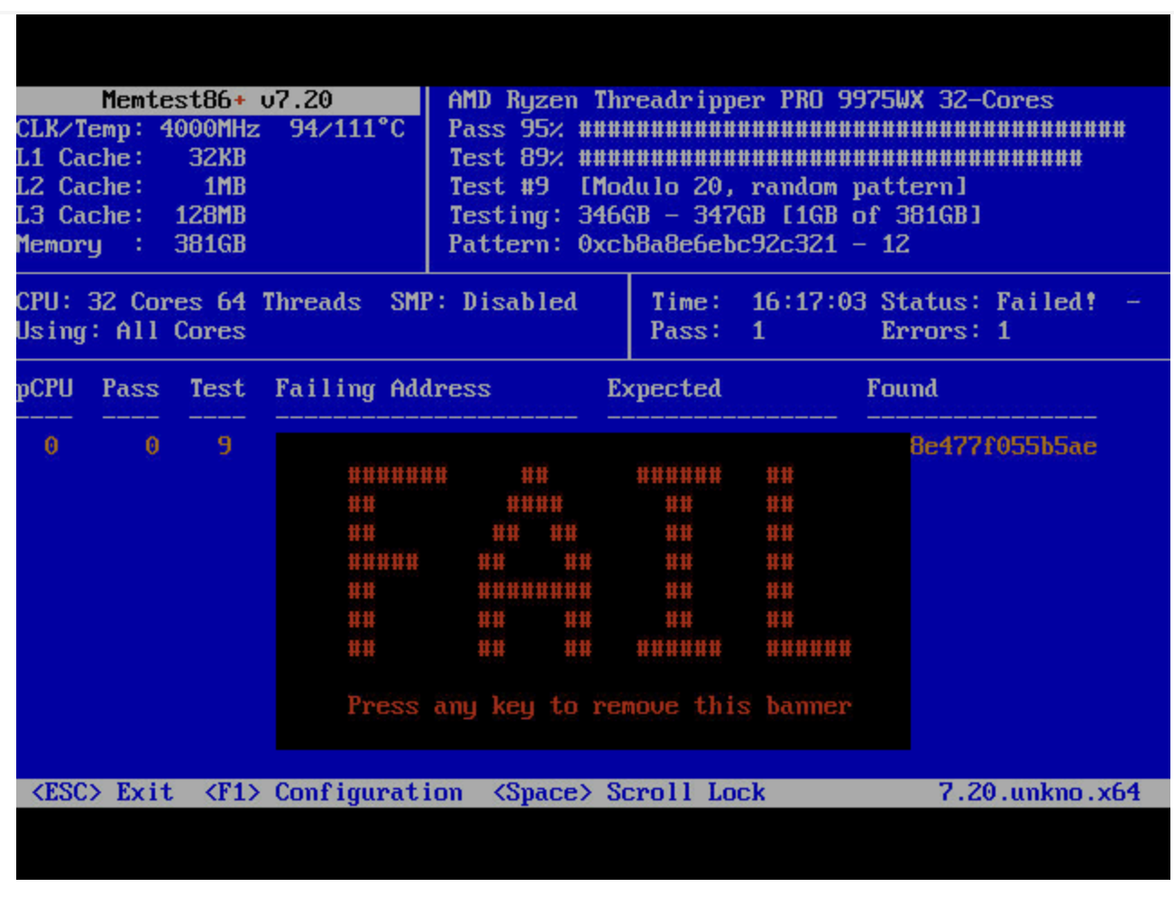Click the Using: All Cores line
The height and width of the screenshot is (905, 1174).
131,331
